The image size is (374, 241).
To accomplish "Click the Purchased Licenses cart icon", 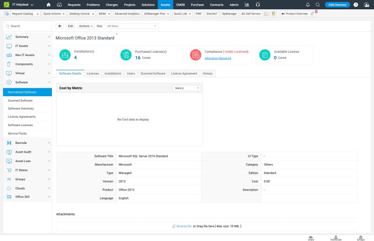I will click(x=126, y=55).
